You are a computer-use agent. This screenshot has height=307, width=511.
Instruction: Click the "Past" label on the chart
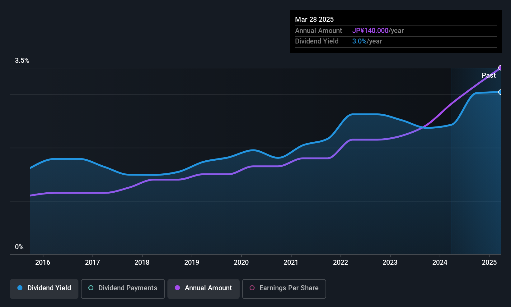coord(489,75)
